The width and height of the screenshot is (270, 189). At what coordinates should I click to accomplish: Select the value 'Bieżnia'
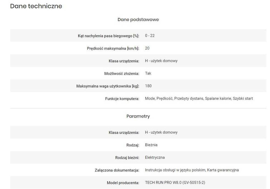[x=151, y=145]
